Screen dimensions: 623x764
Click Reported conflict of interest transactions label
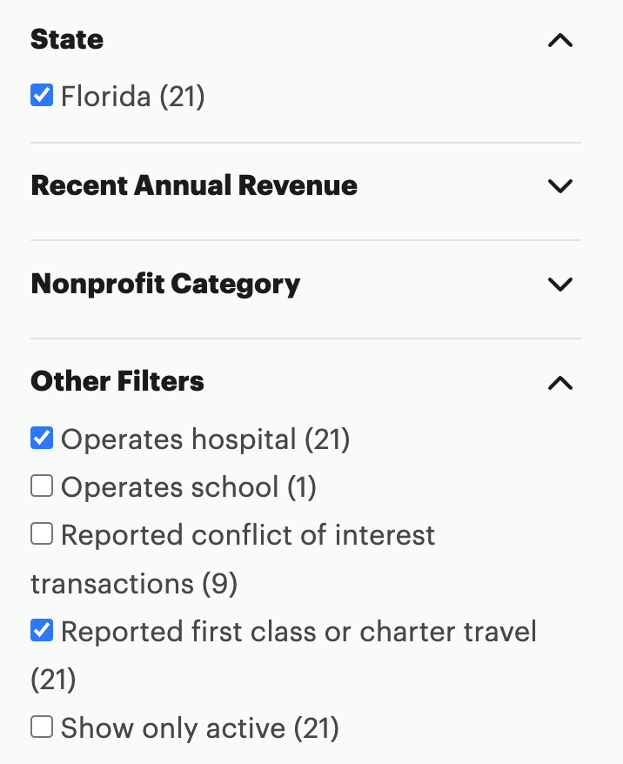[248, 535]
